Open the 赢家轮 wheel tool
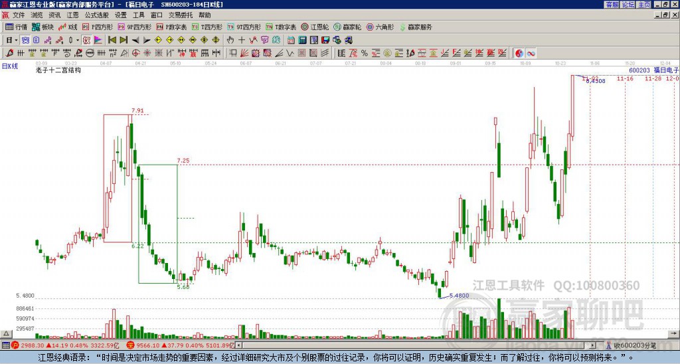 coord(347,27)
